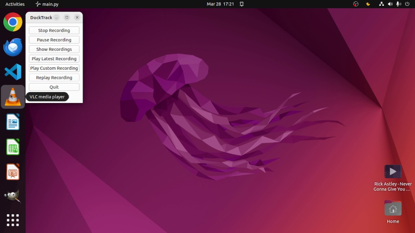Open the Show Recordings option
The height and width of the screenshot is (233, 415).
click(54, 49)
